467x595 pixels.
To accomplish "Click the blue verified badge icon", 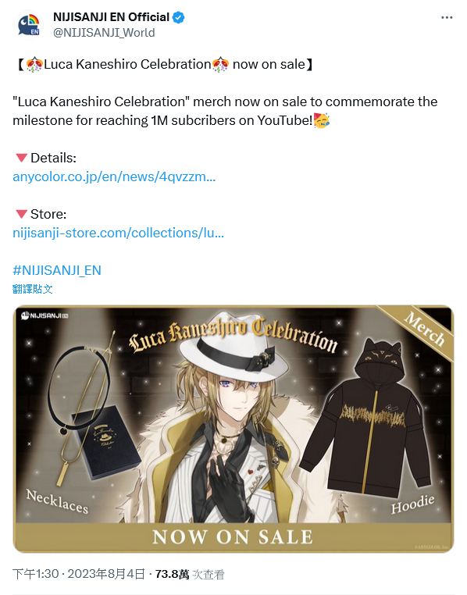I will pos(178,17).
